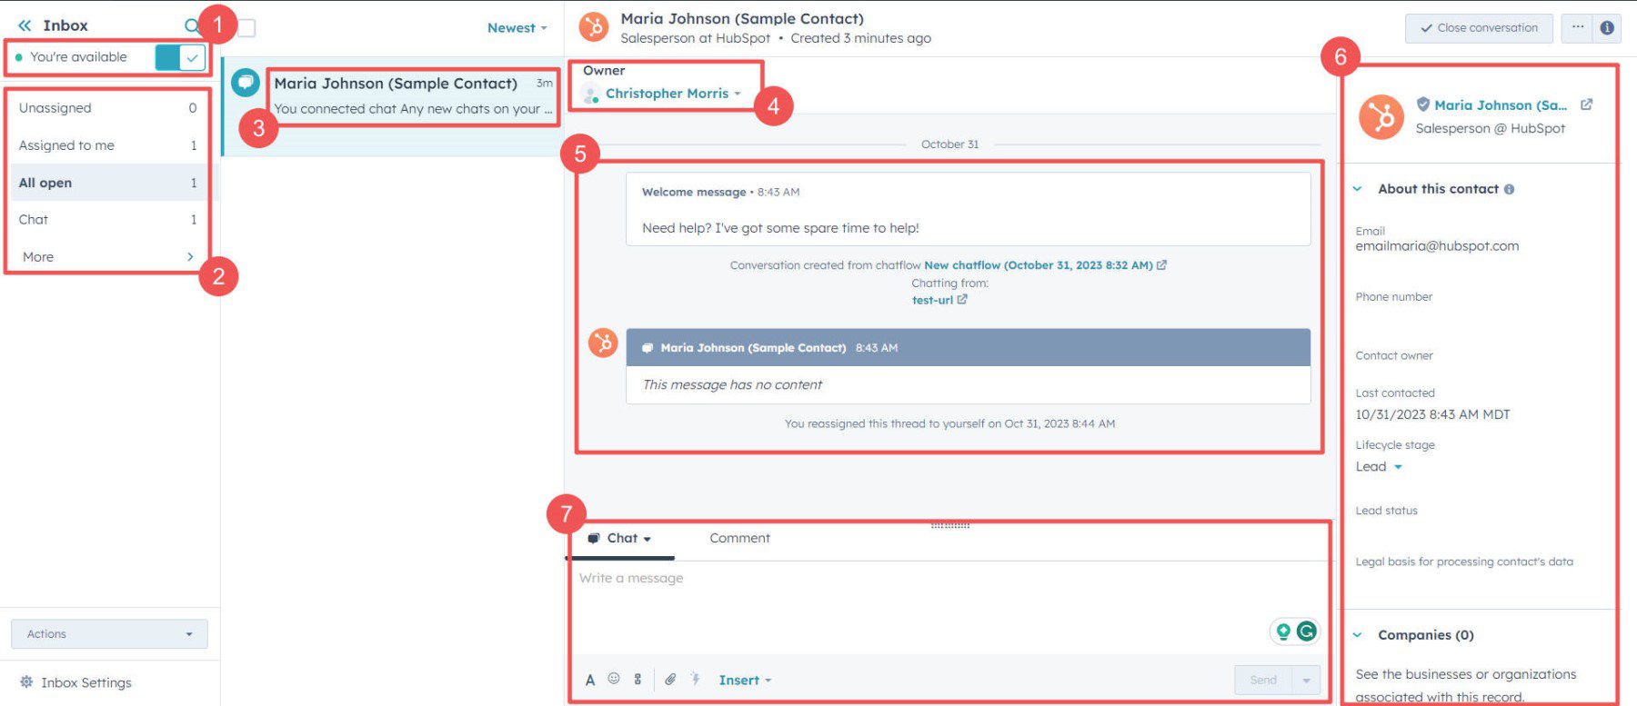This screenshot has height=706, width=1637.
Task: Tick the select-all conversations checkbox
Action: point(246,28)
